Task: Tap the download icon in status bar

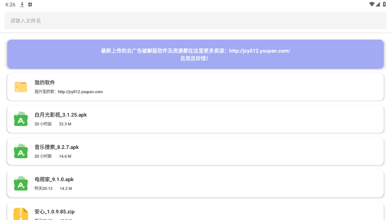Action: pos(22,5)
